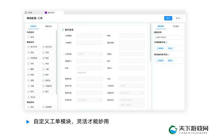Add a 多行文本 control
210x135 pixels.
click(48, 47)
